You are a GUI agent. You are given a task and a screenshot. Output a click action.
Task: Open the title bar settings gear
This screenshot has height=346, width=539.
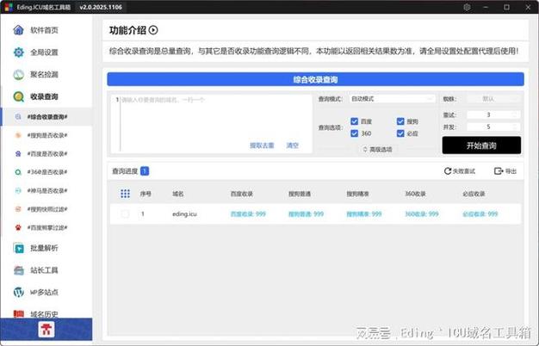pos(467,7)
